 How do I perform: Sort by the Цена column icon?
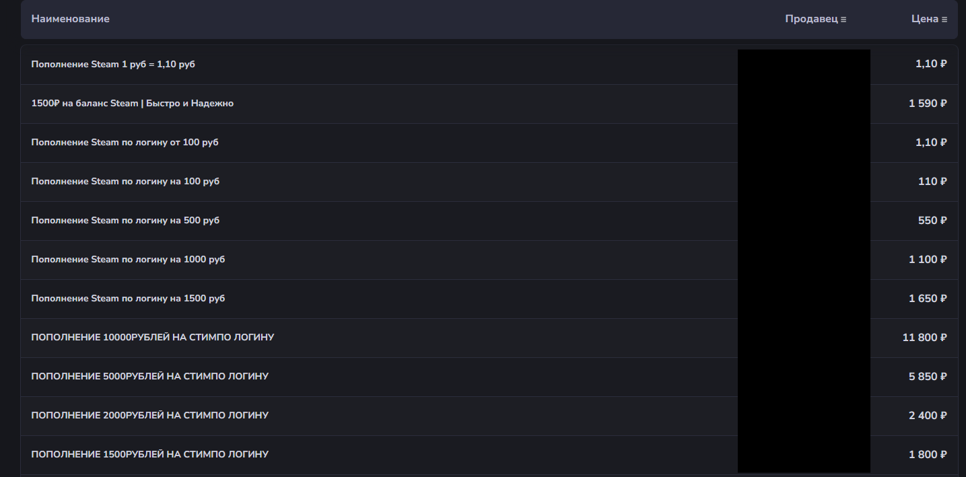pyautogui.click(x=944, y=20)
